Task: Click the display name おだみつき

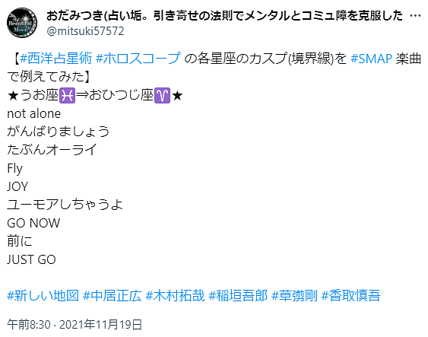Action: [224, 15]
